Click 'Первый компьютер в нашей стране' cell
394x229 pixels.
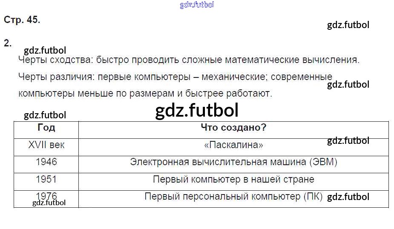233,179
